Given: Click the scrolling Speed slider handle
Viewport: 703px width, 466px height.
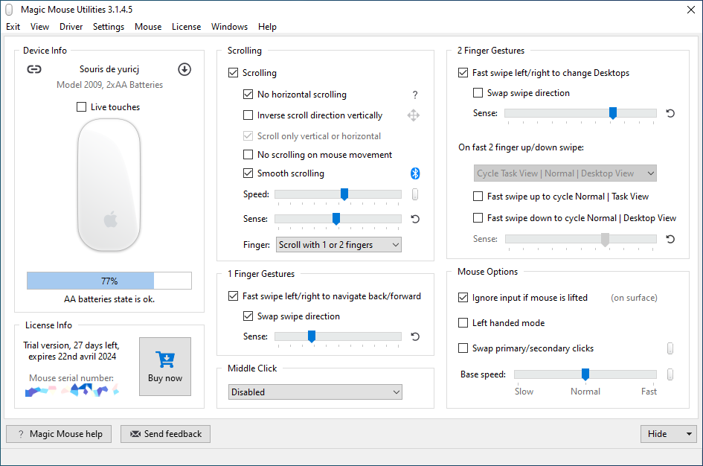Looking at the screenshot, I should pos(344,194).
